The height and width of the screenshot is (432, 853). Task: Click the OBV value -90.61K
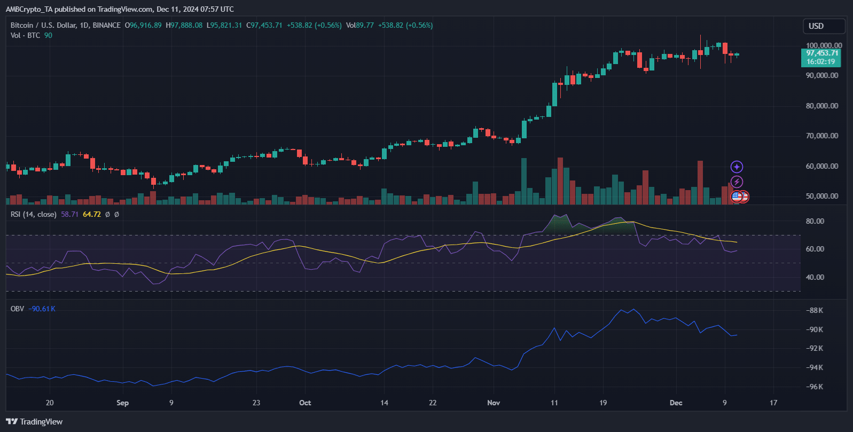tap(42, 309)
